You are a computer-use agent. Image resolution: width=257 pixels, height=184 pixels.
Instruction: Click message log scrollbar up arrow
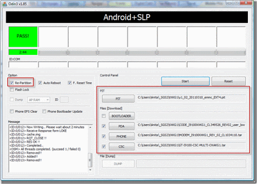pyautogui.click(x=90, y=127)
